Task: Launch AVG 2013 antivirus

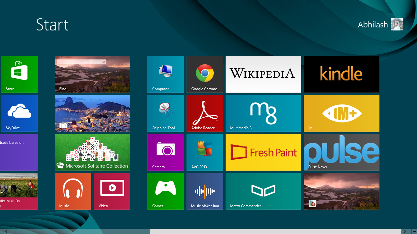Action: (205, 152)
